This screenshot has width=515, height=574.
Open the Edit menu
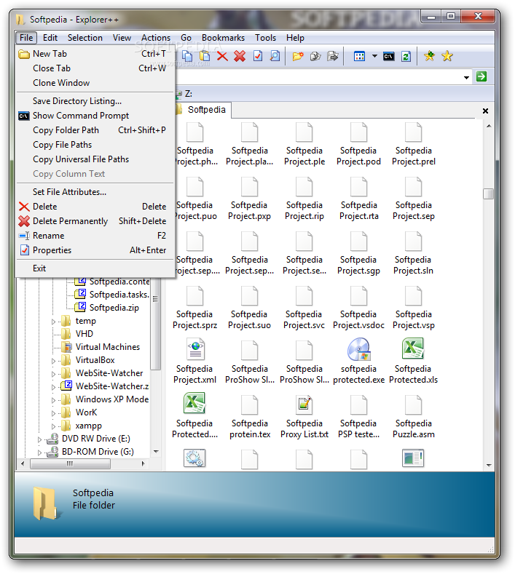50,38
